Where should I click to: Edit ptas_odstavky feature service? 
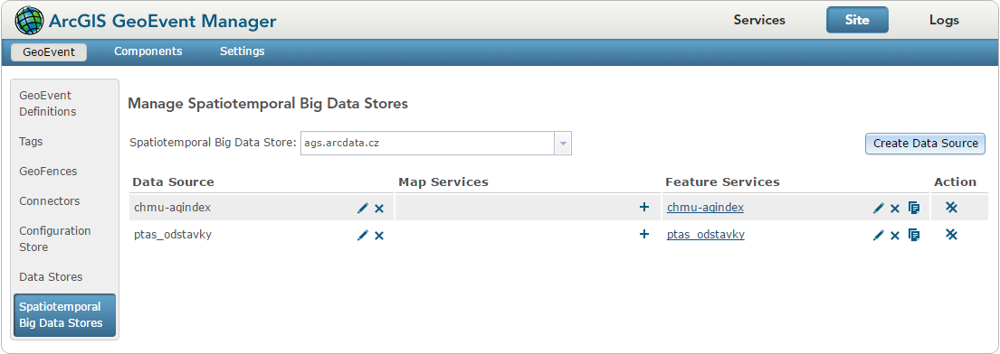(x=878, y=235)
